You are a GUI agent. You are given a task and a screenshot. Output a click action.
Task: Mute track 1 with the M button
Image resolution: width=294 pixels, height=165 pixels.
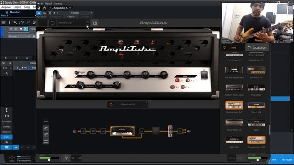(11, 28)
